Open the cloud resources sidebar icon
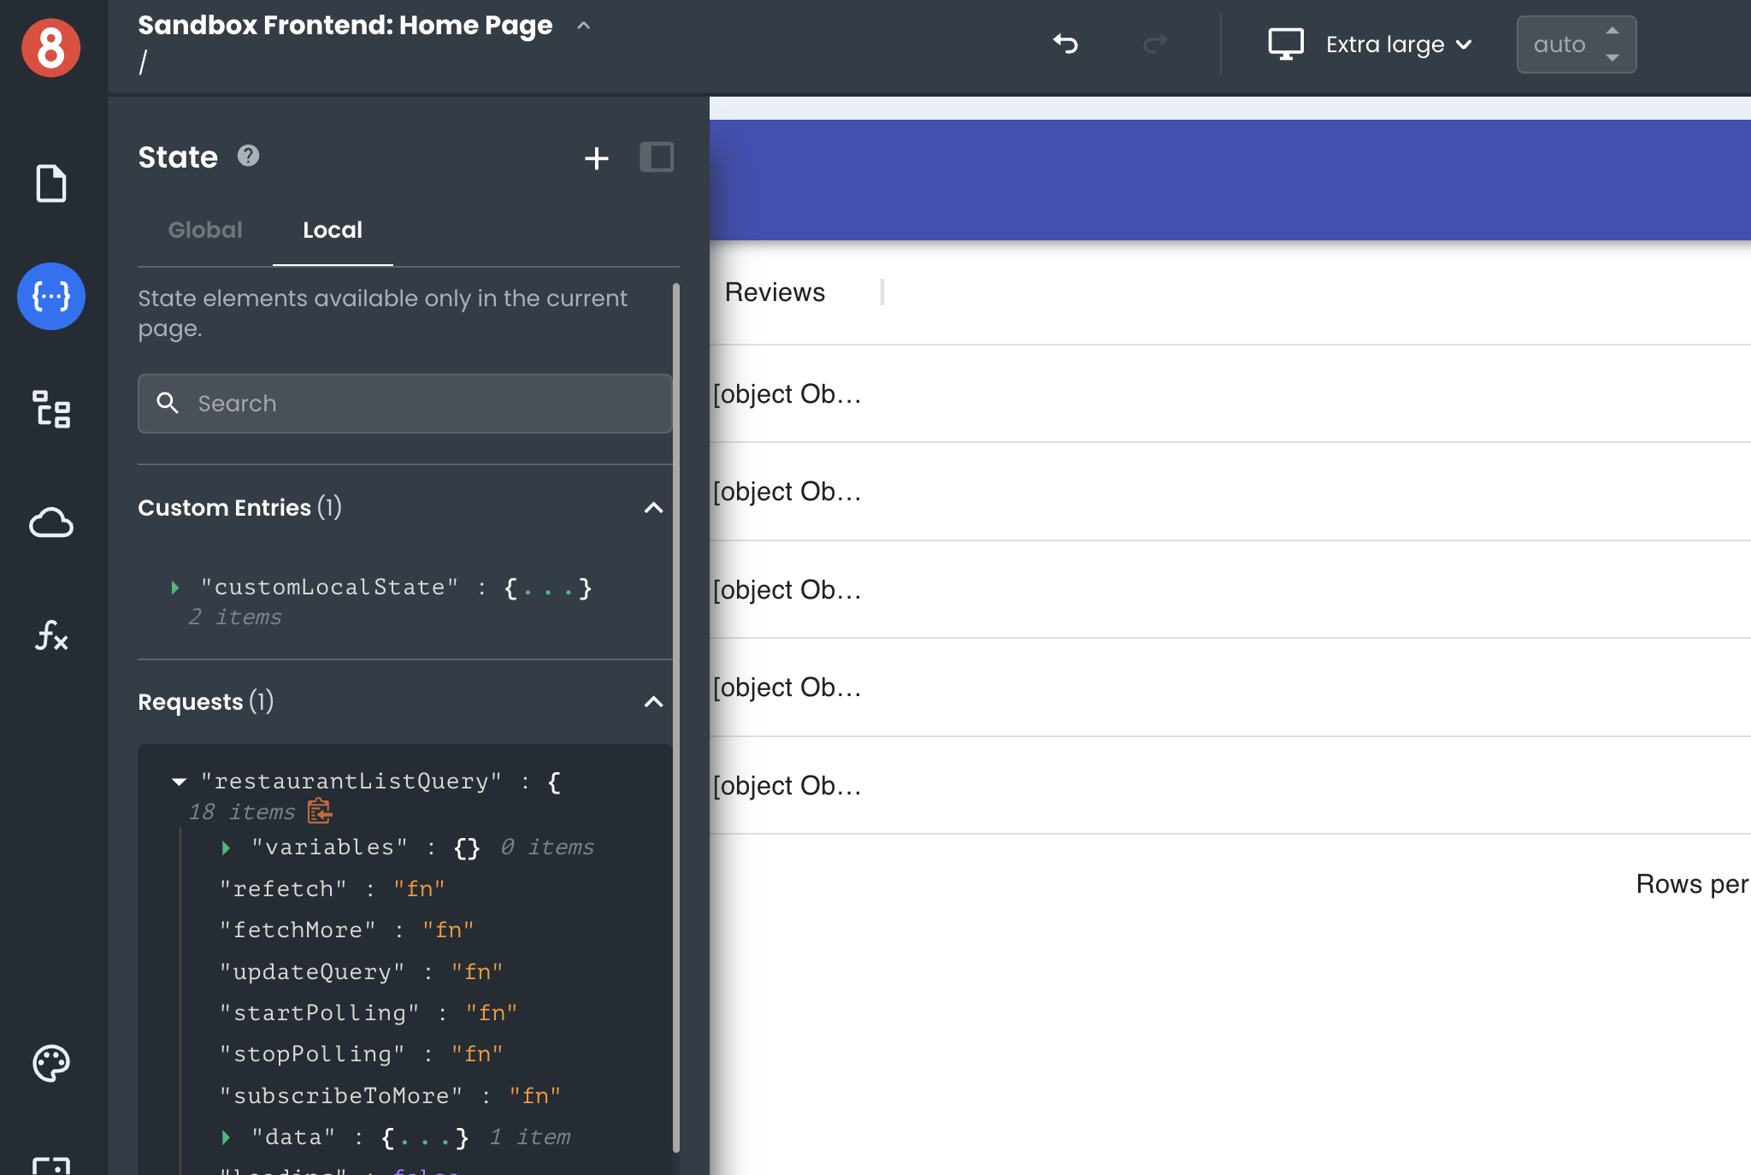Viewport: 1751px width, 1175px height. tap(51, 523)
